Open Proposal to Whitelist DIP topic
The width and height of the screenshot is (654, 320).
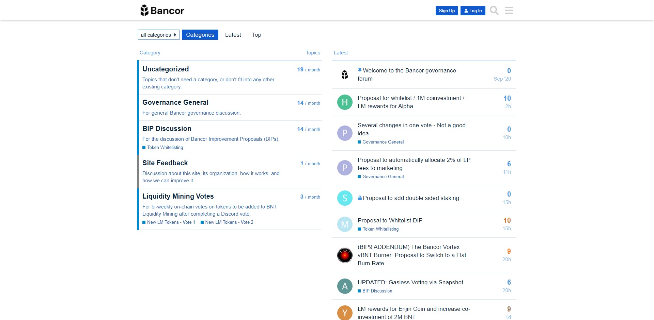390,220
